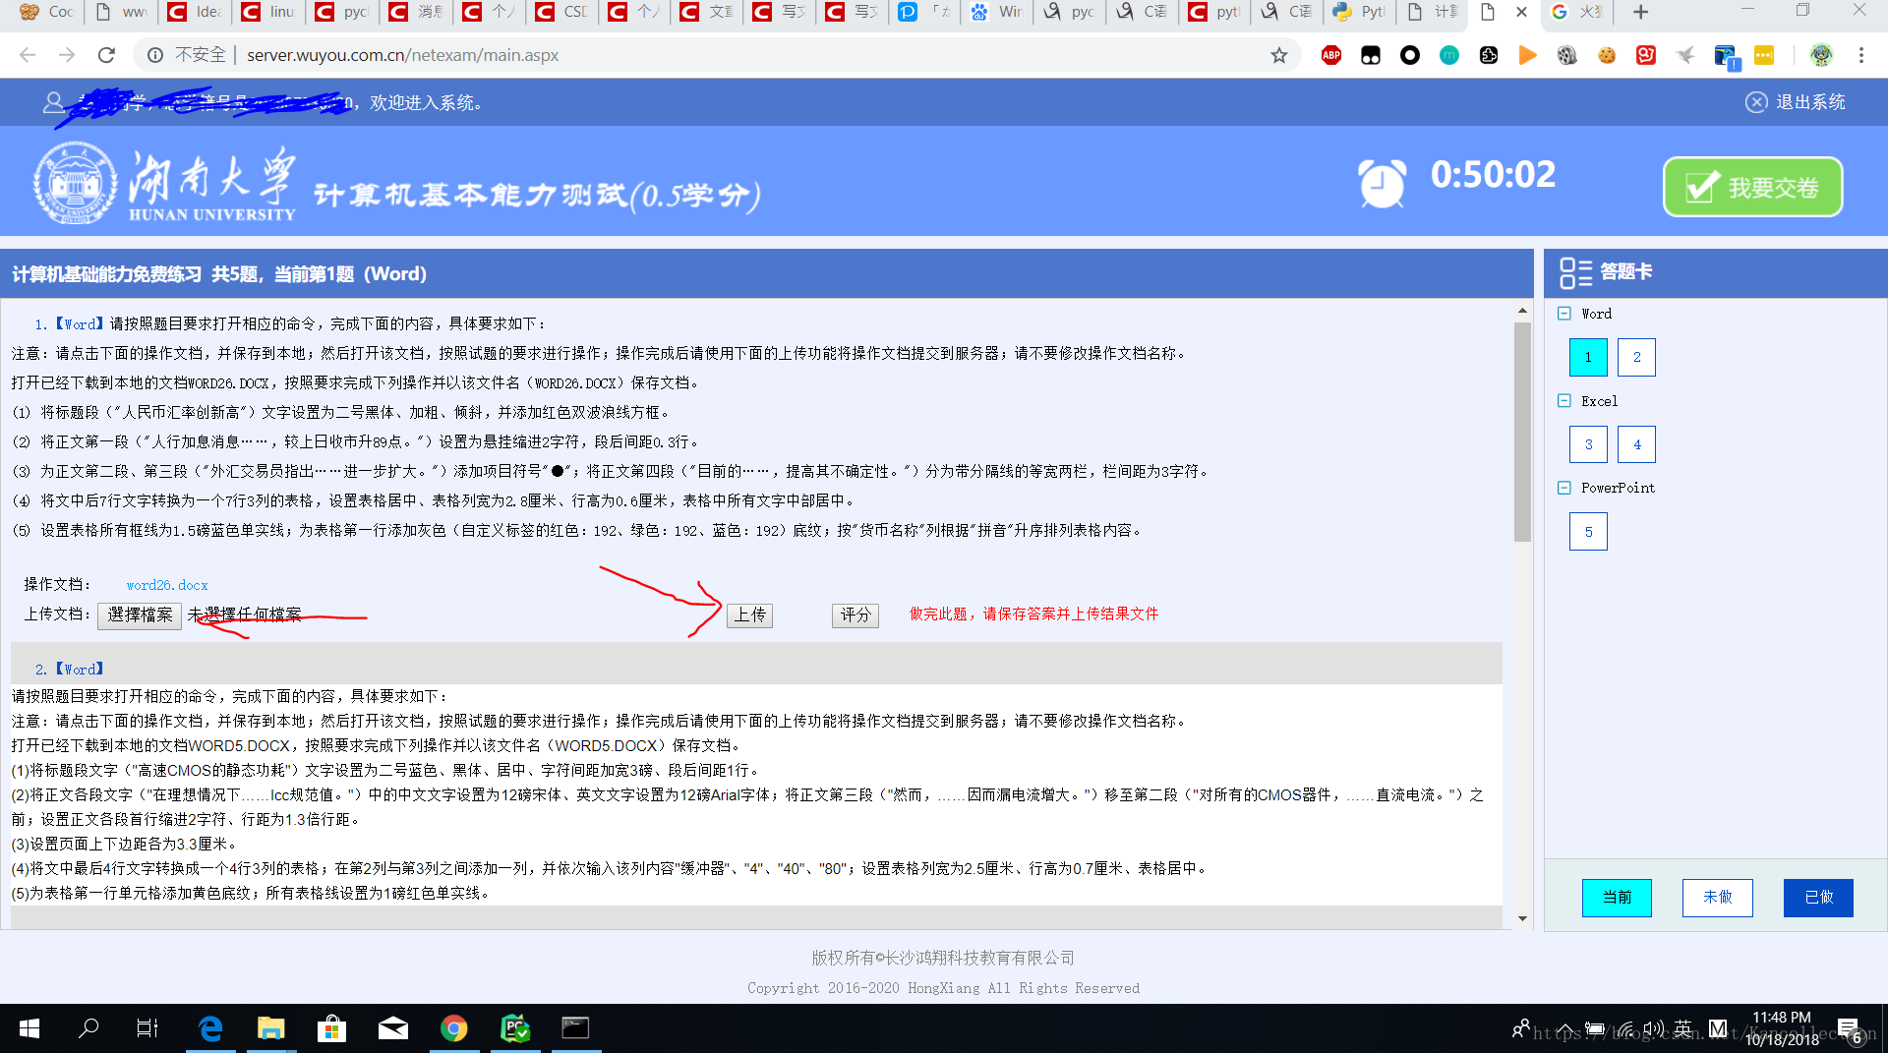Click the question panel scrollbar thumb
The width and height of the screenshot is (1888, 1053).
click(1522, 433)
